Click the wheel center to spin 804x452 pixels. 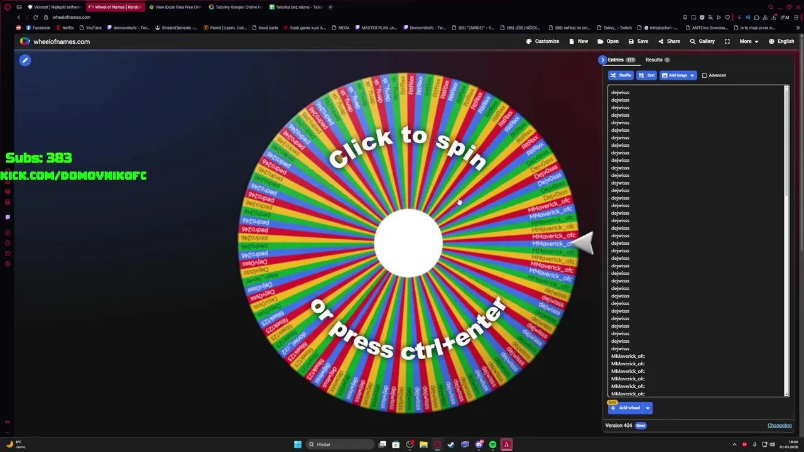click(x=408, y=244)
